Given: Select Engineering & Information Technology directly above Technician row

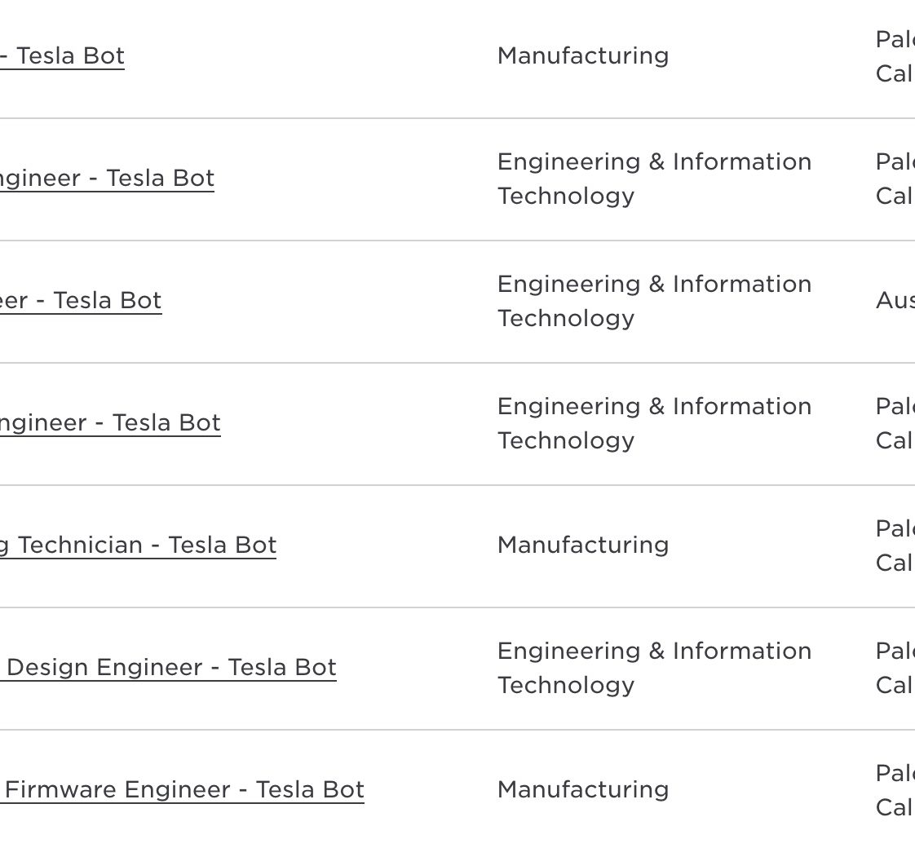Looking at the screenshot, I should point(654,423).
